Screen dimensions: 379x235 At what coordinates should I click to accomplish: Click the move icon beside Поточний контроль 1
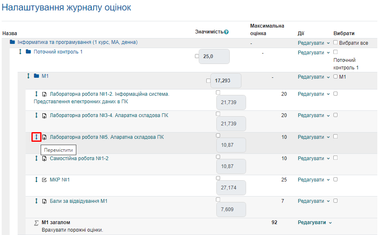coord(20,52)
